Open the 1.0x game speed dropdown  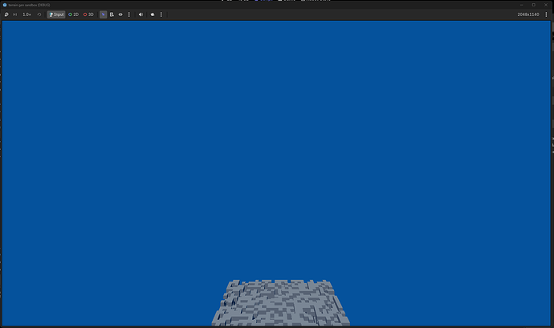[26, 14]
